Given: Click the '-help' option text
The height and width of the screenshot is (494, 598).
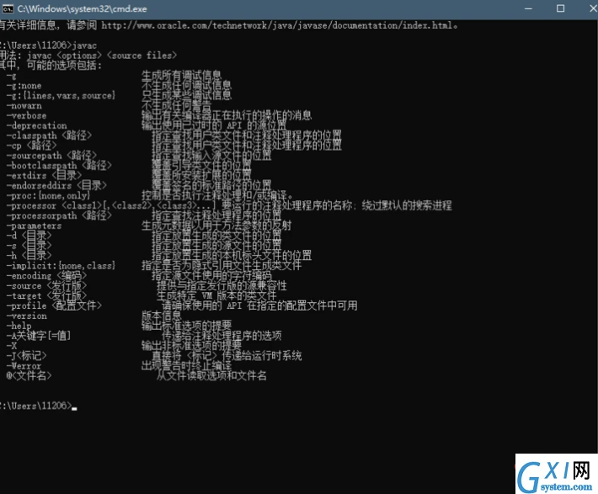Looking at the screenshot, I should [19, 326].
